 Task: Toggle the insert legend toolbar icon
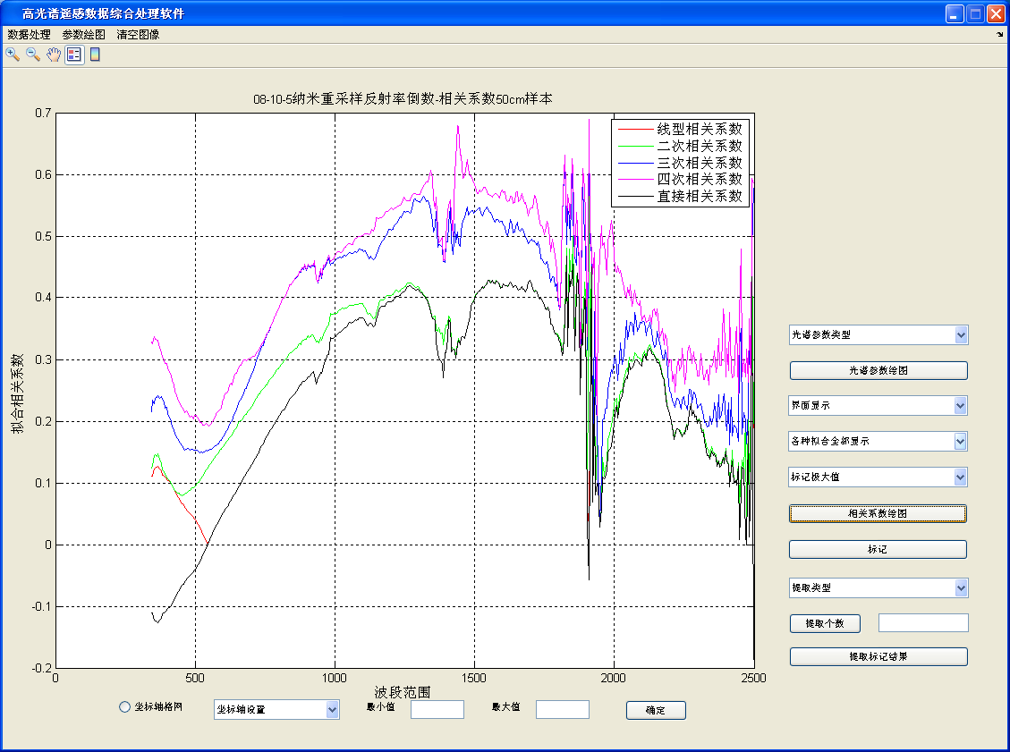click(74, 55)
